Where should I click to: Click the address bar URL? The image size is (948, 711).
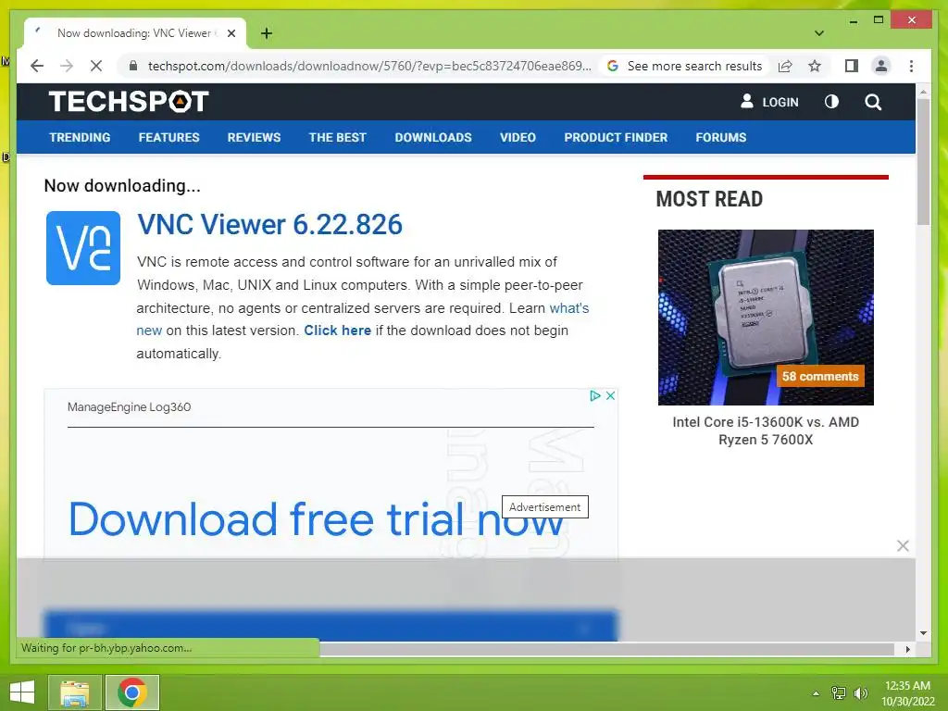[369, 66]
